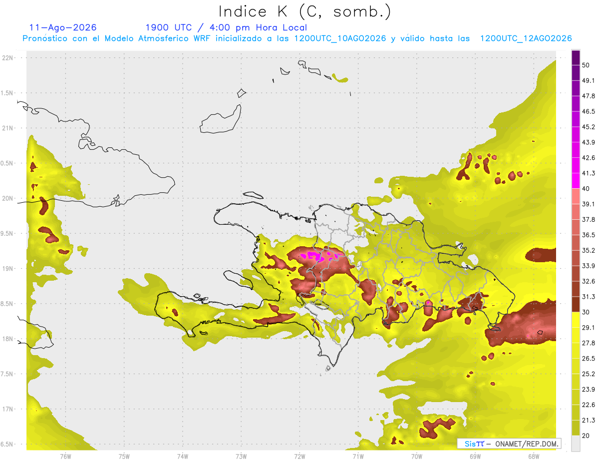The height and width of the screenshot is (463, 599).
Task: Click the SisTT ONAMET/REP.DOM. logo box
Action: click(x=509, y=444)
